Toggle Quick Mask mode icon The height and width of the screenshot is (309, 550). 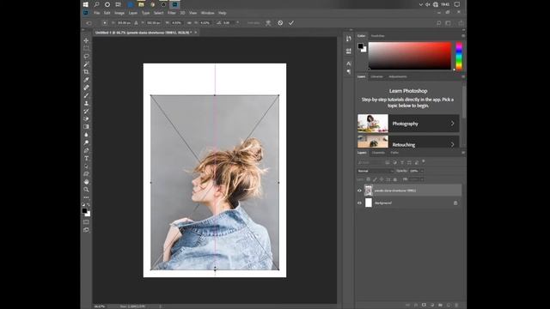tap(86, 221)
